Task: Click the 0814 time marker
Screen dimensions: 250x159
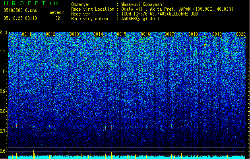Action: pos(98,34)
